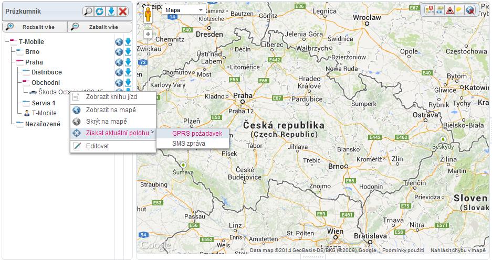Click the download arrow in Průzkumník header

(111, 12)
